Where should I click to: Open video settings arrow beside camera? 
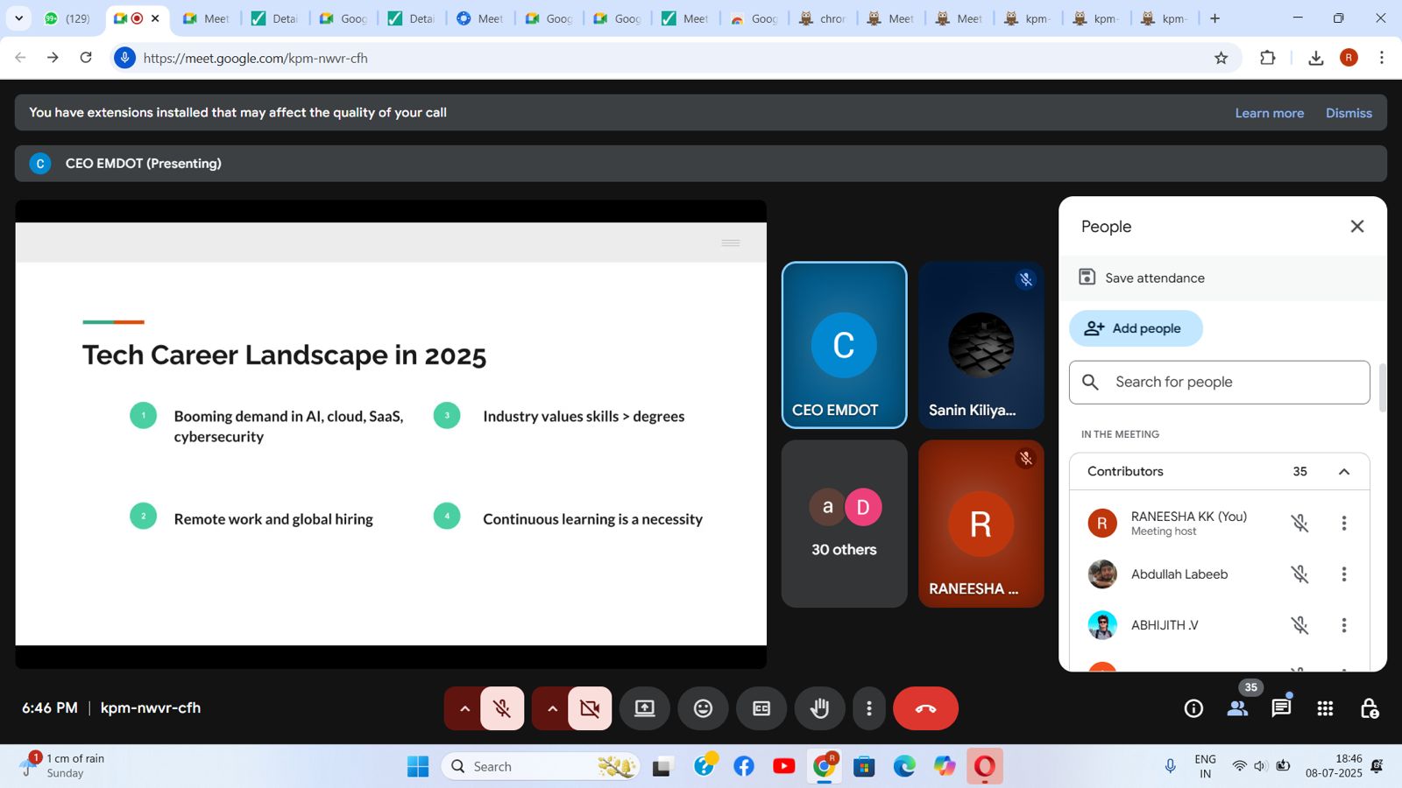coord(552,708)
